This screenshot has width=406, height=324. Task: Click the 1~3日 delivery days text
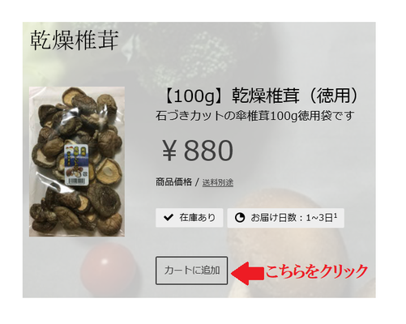[x=319, y=218]
